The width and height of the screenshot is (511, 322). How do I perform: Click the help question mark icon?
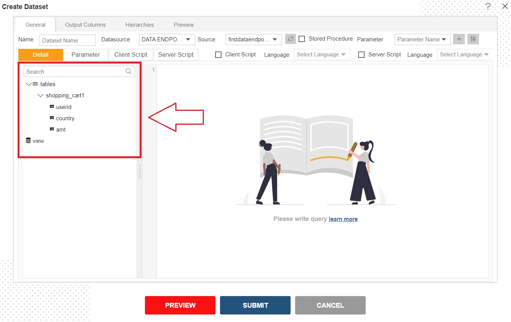point(488,6)
